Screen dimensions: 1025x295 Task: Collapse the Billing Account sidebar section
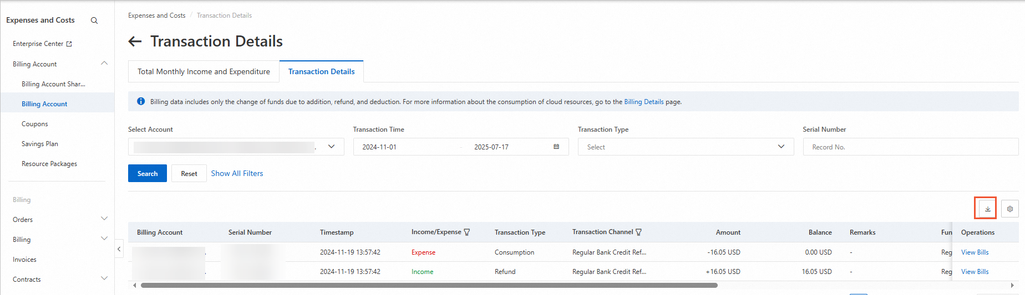[x=104, y=64]
